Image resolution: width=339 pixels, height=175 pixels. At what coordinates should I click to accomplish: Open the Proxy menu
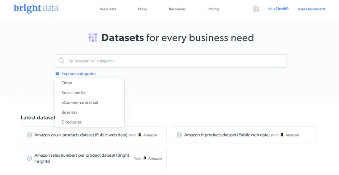(x=143, y=9)
